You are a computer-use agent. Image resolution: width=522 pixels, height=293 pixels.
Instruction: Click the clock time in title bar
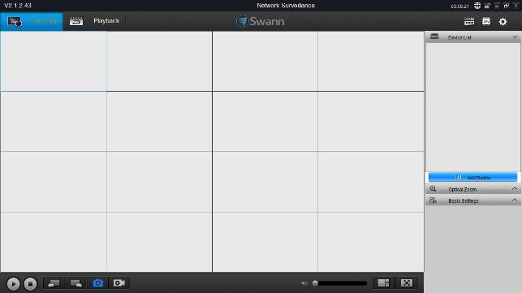click(x=459, y=6)
